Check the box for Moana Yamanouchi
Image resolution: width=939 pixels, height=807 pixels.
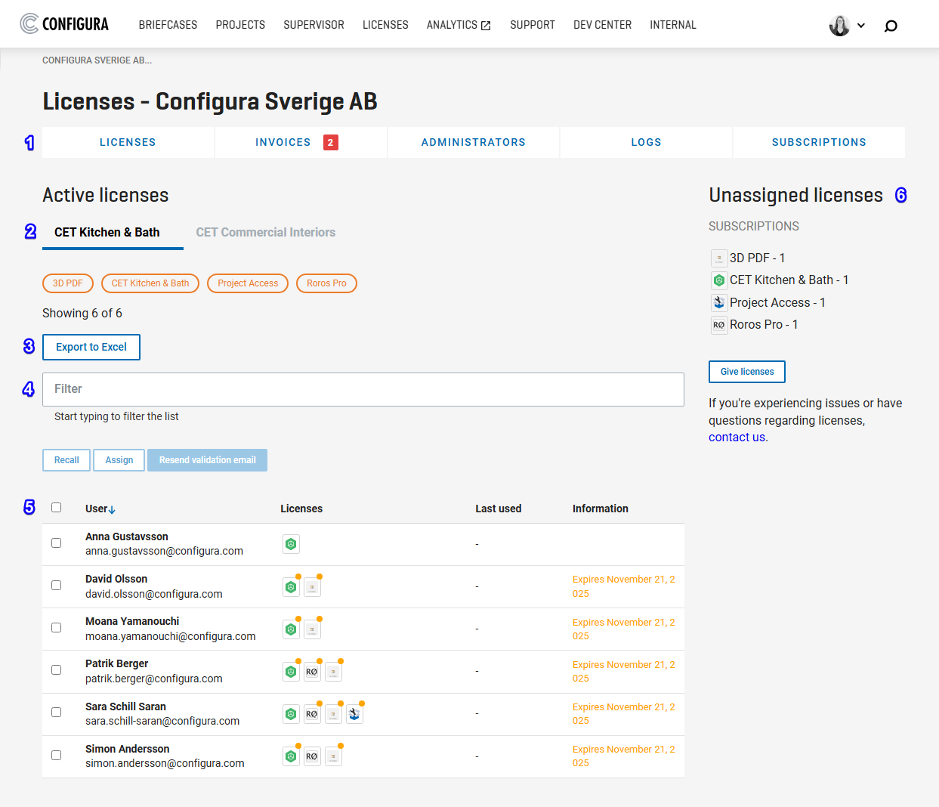tap(56, 628)
